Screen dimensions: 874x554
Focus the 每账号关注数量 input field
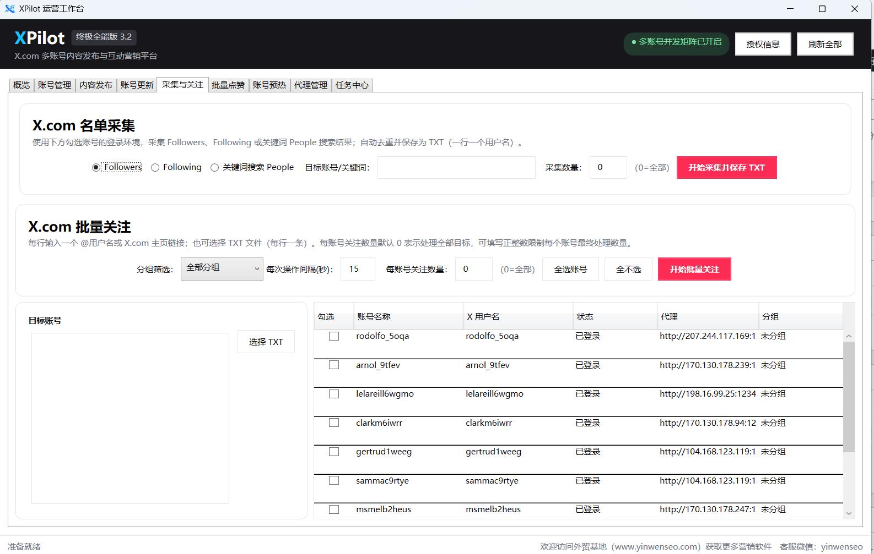coord(474,269)
